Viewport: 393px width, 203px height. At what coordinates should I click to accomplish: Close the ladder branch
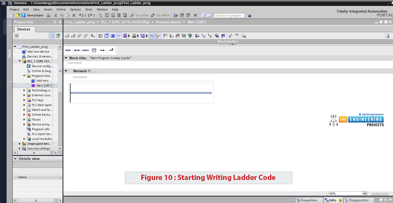[x=111, y=50]
